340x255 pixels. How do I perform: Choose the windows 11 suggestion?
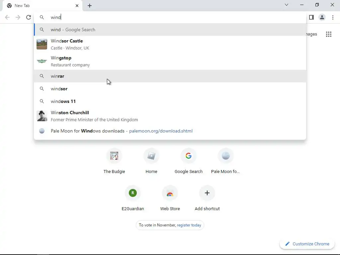pos(170,101)
